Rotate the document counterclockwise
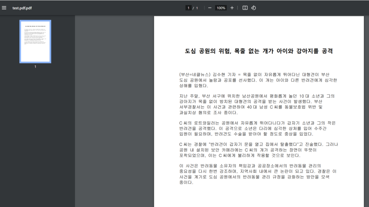 tap(253, 8)
